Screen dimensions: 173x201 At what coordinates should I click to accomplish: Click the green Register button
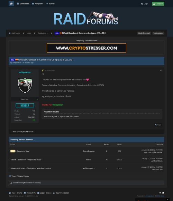click(x=158, y=4)
